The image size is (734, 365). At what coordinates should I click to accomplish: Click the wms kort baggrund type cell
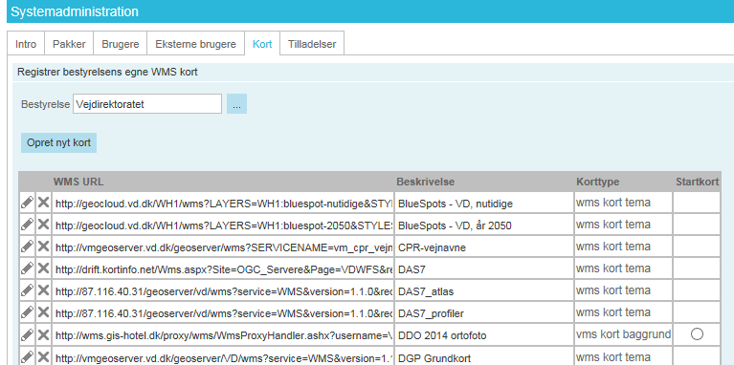coord(623,334)
